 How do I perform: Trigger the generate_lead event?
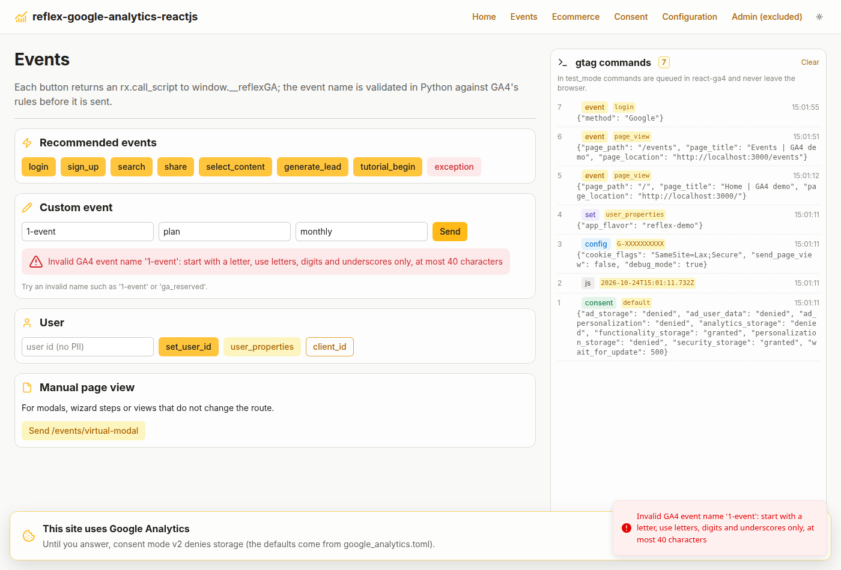[312, 167]
